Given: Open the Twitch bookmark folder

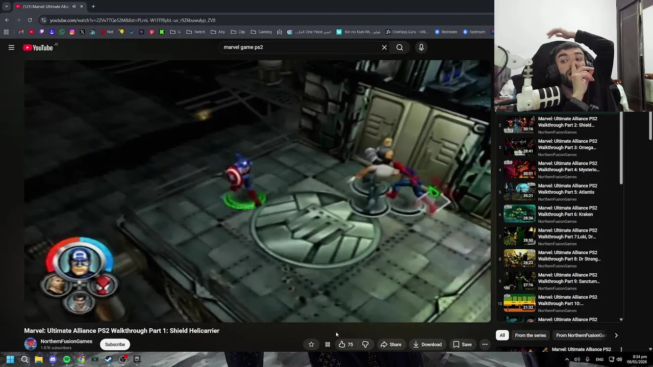Looking at the screenshot, I should (196, 32).
